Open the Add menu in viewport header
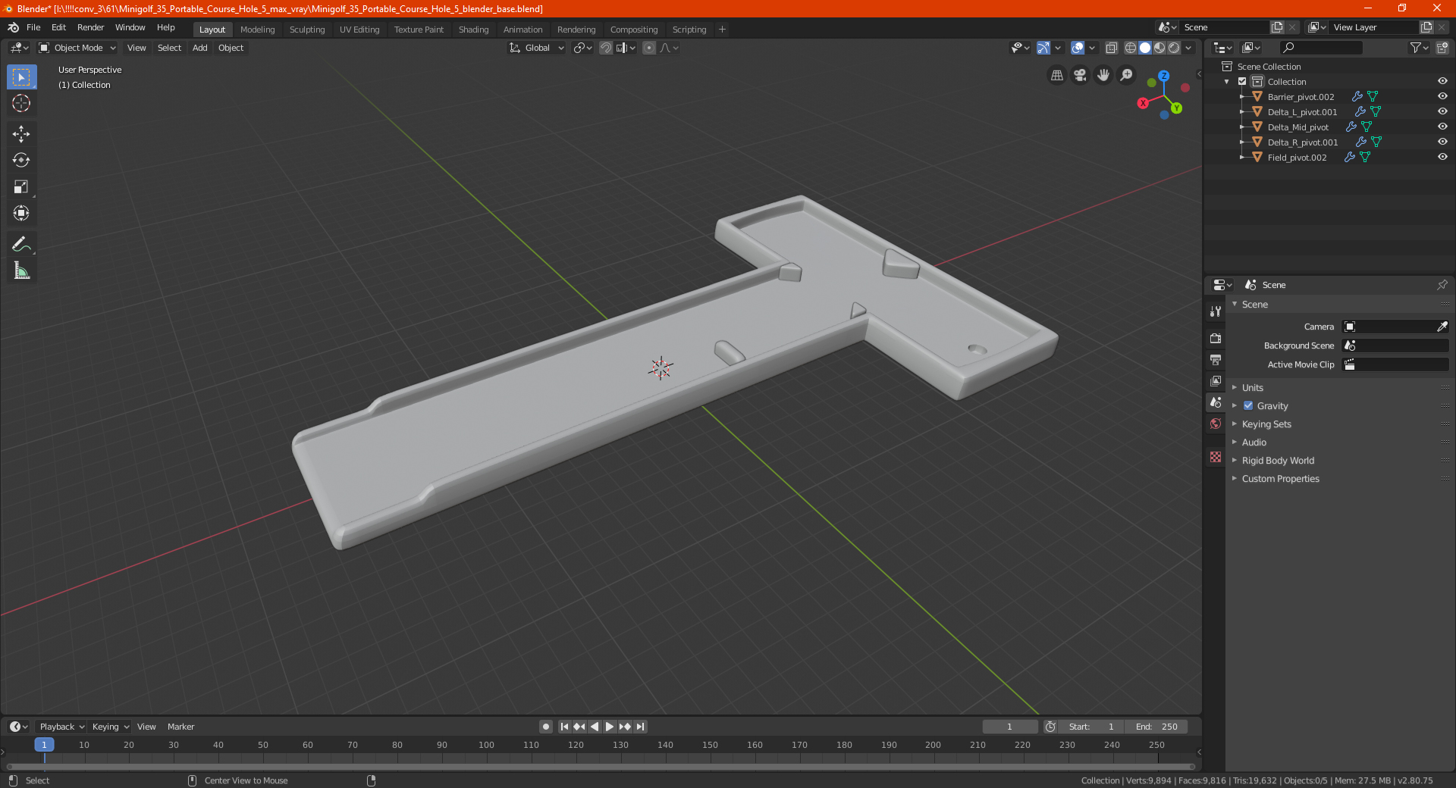 point(200,48)
